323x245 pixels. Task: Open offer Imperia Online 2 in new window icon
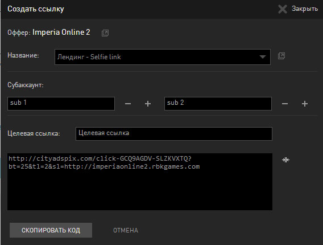coord(105,33)
